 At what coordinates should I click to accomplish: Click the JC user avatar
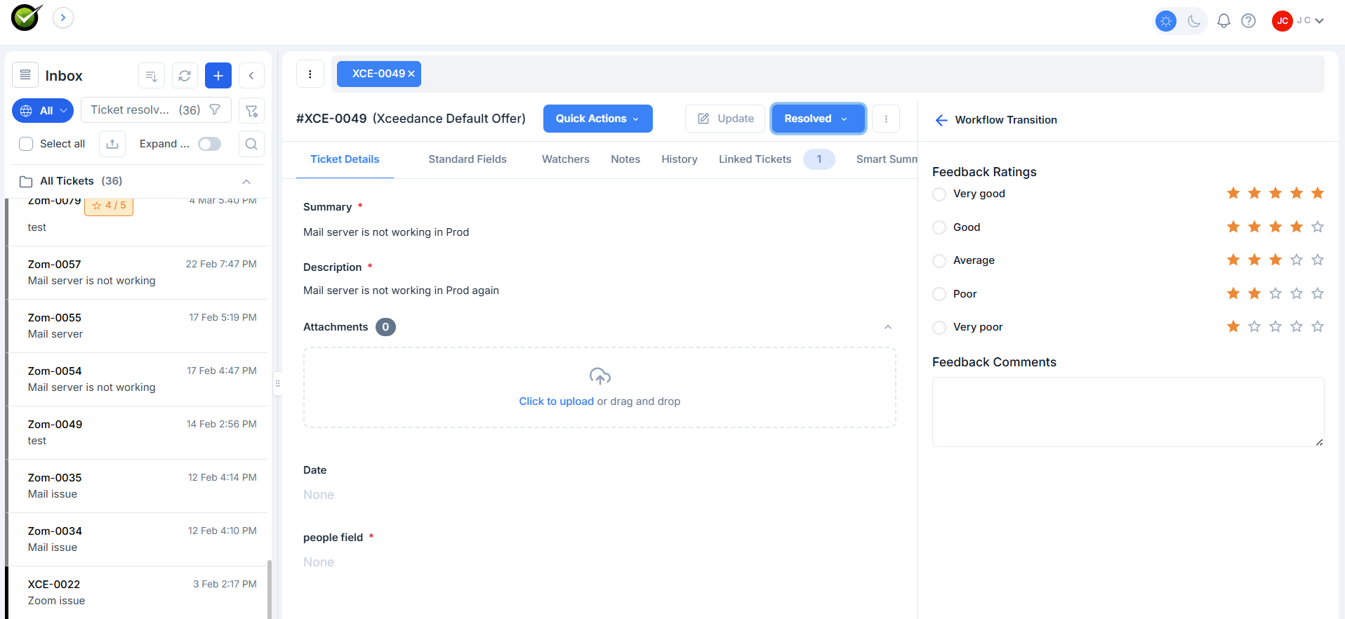1283,21
